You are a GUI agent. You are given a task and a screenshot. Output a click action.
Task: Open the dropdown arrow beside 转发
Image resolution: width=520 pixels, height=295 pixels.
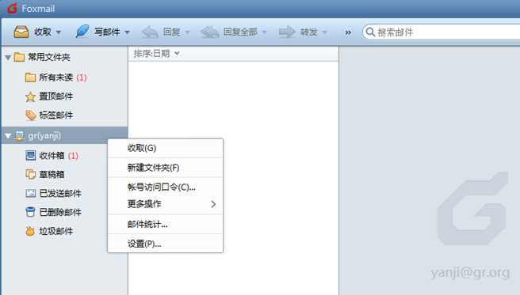[325, 32]
